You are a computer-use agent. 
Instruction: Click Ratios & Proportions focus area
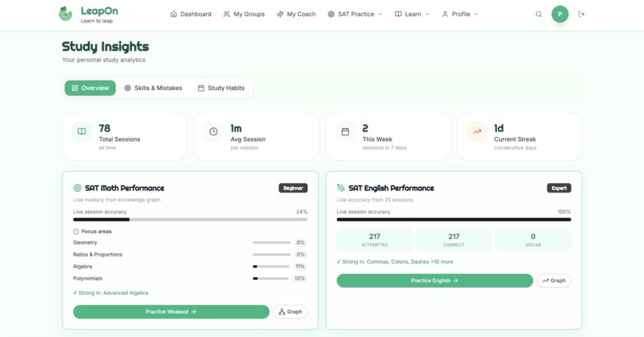click(x=190, y=254)
